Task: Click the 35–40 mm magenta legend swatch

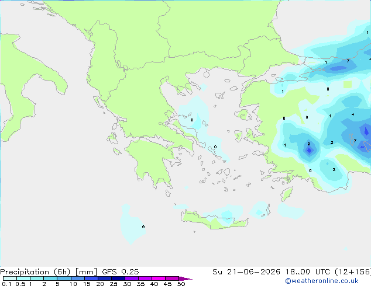Action: (145, 278)
